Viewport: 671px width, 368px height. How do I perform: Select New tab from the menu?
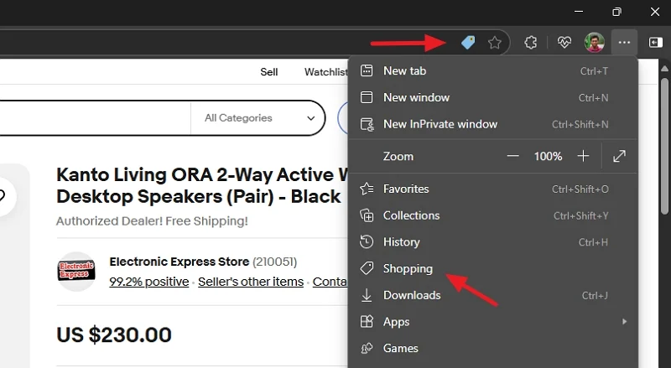pos(493,71)
